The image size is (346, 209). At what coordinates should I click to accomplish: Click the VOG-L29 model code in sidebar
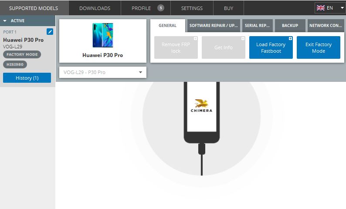coord(13,47)
